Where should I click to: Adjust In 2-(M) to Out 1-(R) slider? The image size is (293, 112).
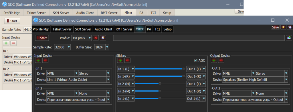[x=160, y=91]
